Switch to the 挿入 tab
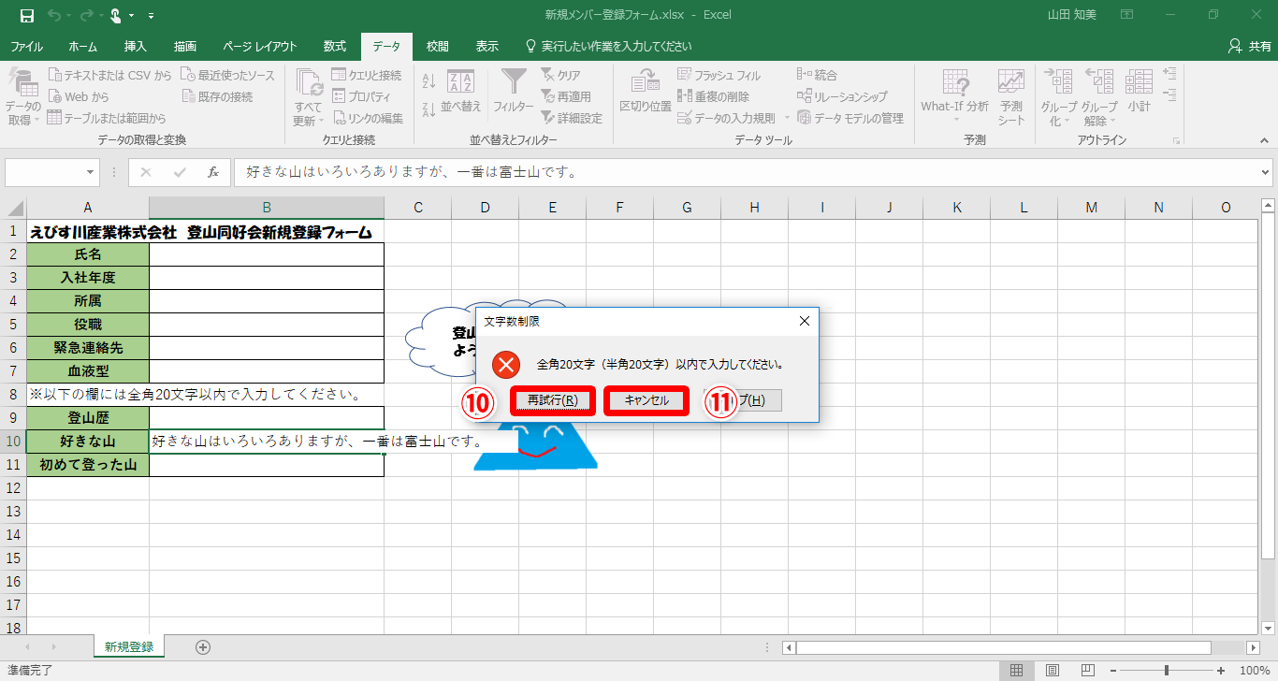Image resolution: width=1278 pixels, height=681 pixels. point(136,46)
